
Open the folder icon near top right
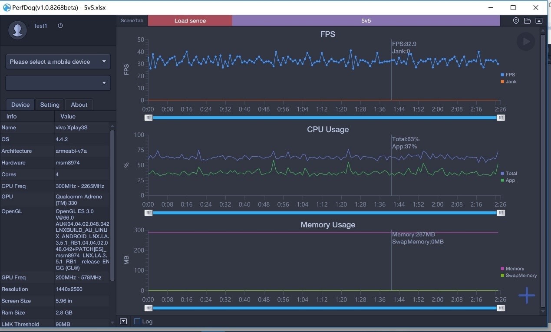coord(527,20)
